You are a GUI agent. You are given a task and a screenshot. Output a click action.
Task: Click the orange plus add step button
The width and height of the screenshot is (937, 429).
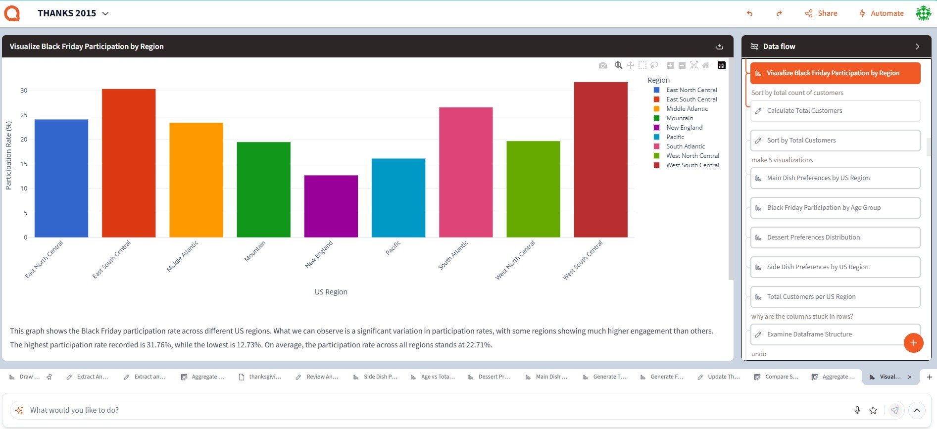913,343
